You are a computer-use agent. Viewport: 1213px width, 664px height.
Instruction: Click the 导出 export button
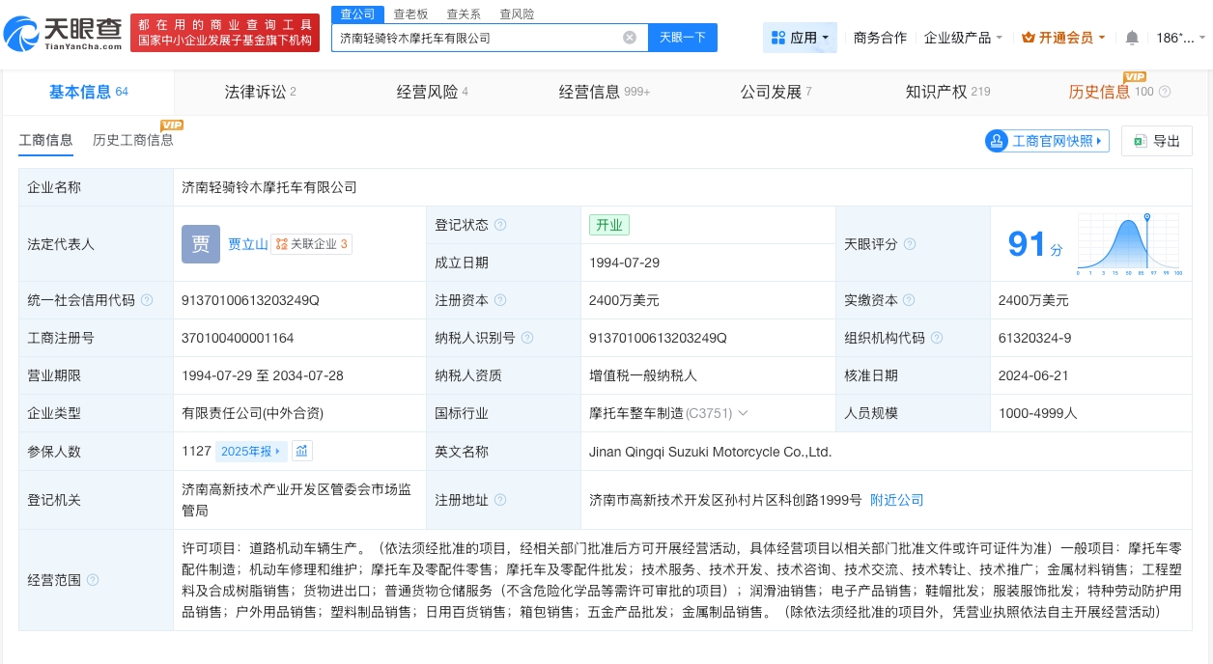click(x=1157, y=141)
